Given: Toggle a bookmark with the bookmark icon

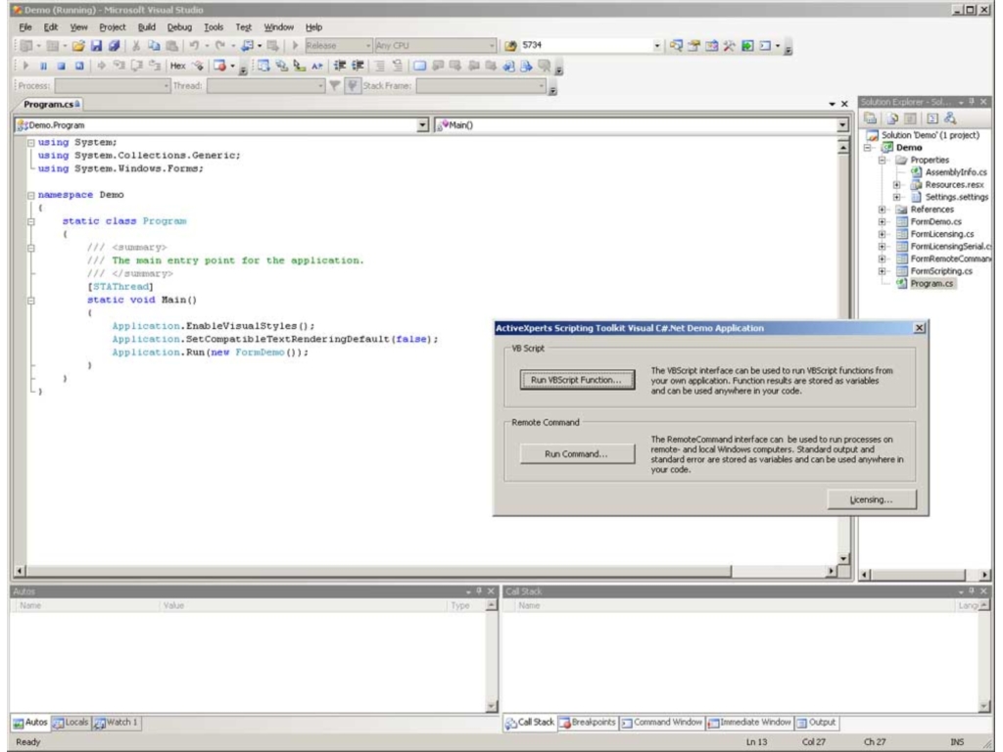Looking at the screenshot, I should (419, 66).
